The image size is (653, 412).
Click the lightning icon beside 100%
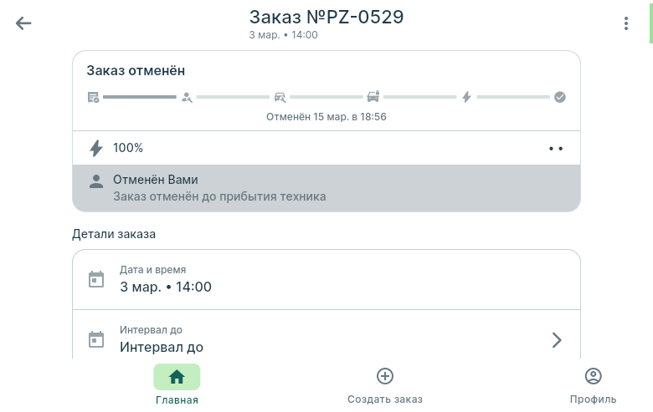pyautogui.click(x=96, y=149)
